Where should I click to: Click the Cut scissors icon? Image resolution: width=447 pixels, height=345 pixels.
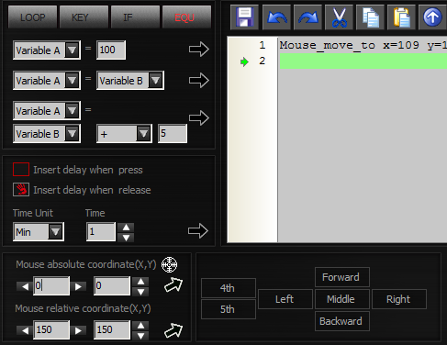click(339, 17)
